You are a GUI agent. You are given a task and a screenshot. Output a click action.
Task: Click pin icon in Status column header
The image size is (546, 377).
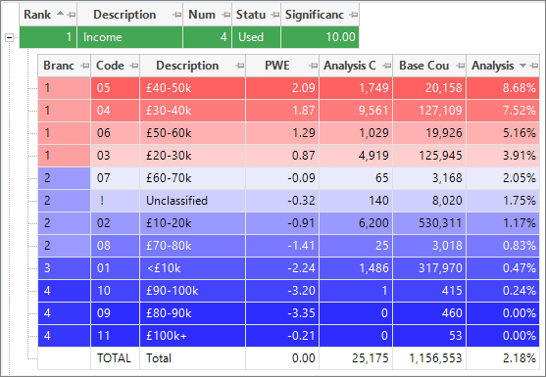[275, 15]
